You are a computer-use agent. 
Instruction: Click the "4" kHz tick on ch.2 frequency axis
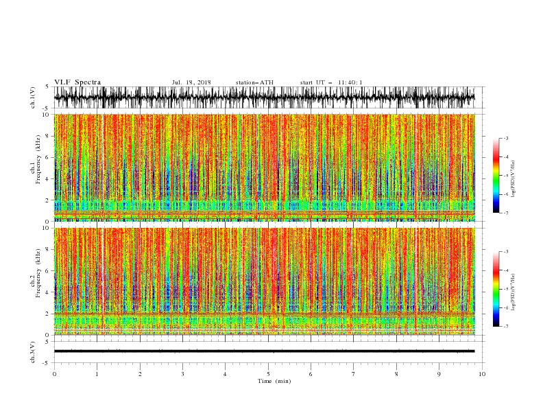click(47, 292)
